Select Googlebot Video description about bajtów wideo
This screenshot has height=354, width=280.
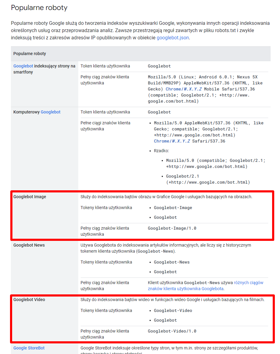coord(173,300)
